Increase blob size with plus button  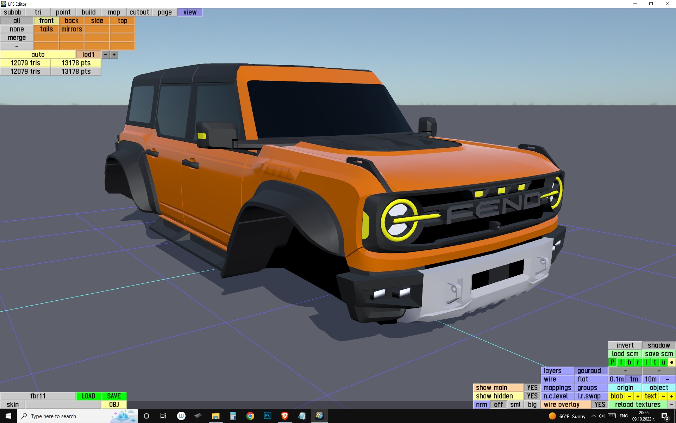coord(638,396)
